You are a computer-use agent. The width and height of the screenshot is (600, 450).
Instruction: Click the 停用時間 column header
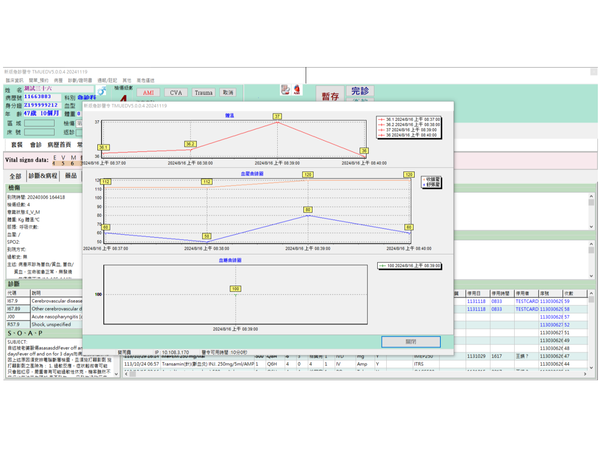click(x=502, y=293)
